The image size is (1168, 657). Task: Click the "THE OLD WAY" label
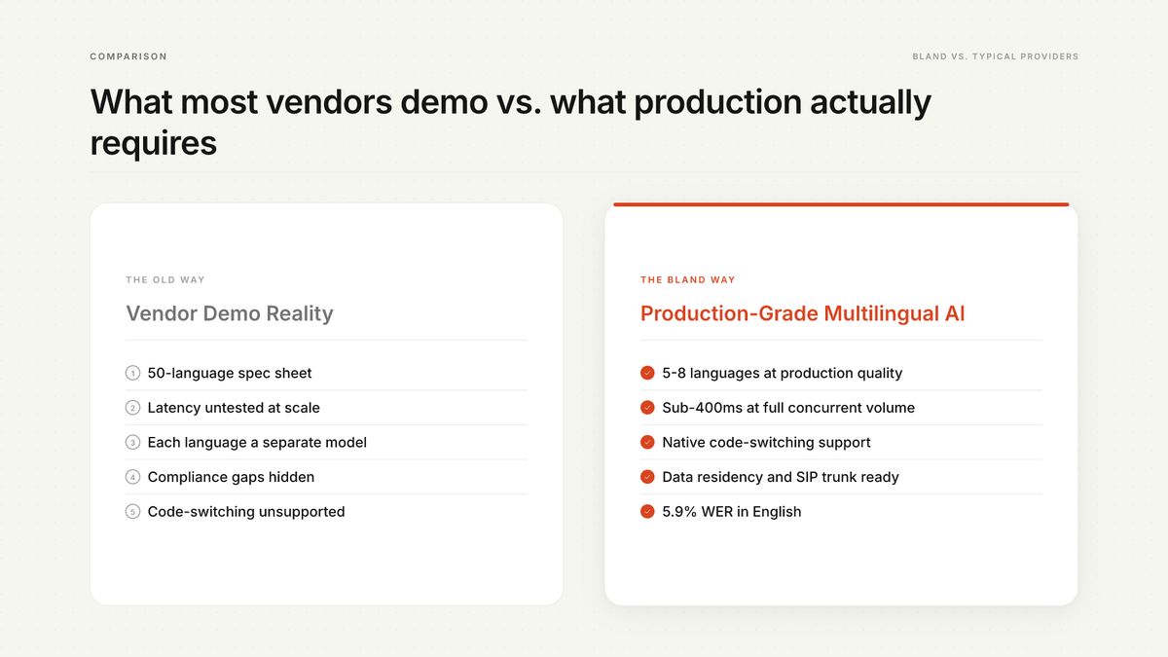[165, 280]
